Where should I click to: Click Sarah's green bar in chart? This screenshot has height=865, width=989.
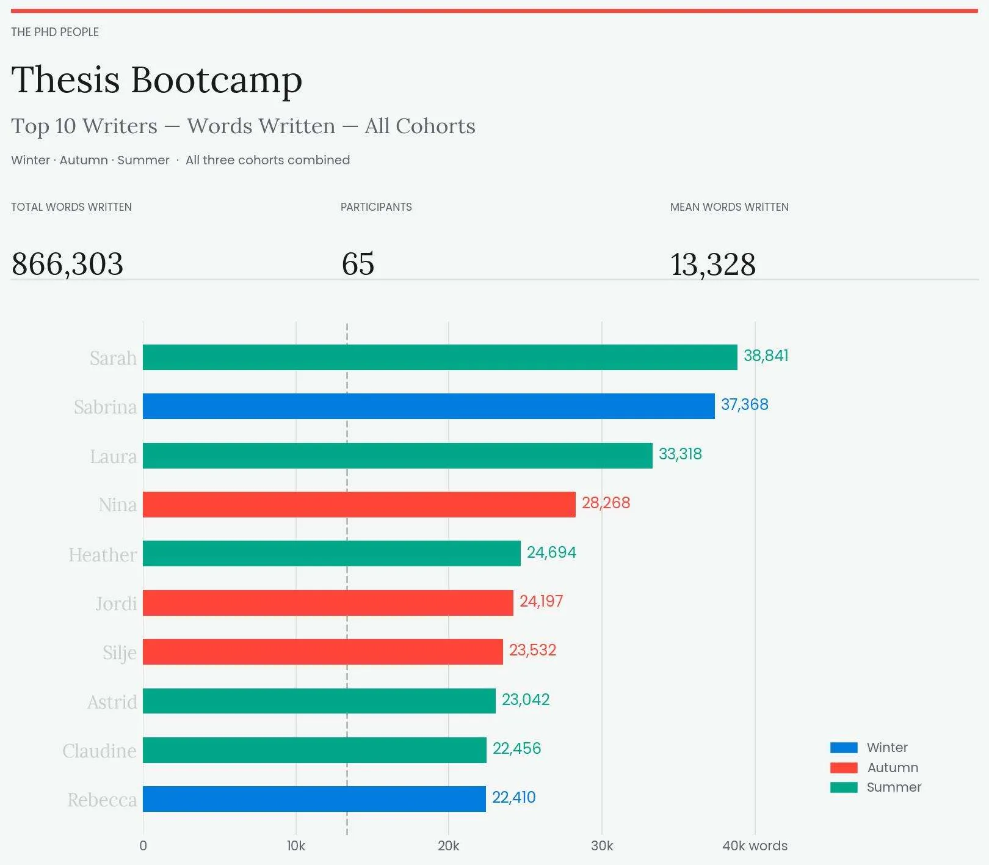[440, 357]
